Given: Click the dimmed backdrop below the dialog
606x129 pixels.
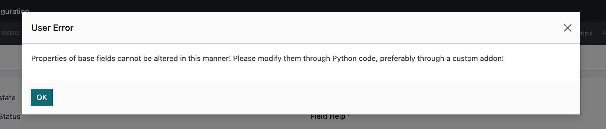Looking at the screenshot, I should [x=178, y=122].
